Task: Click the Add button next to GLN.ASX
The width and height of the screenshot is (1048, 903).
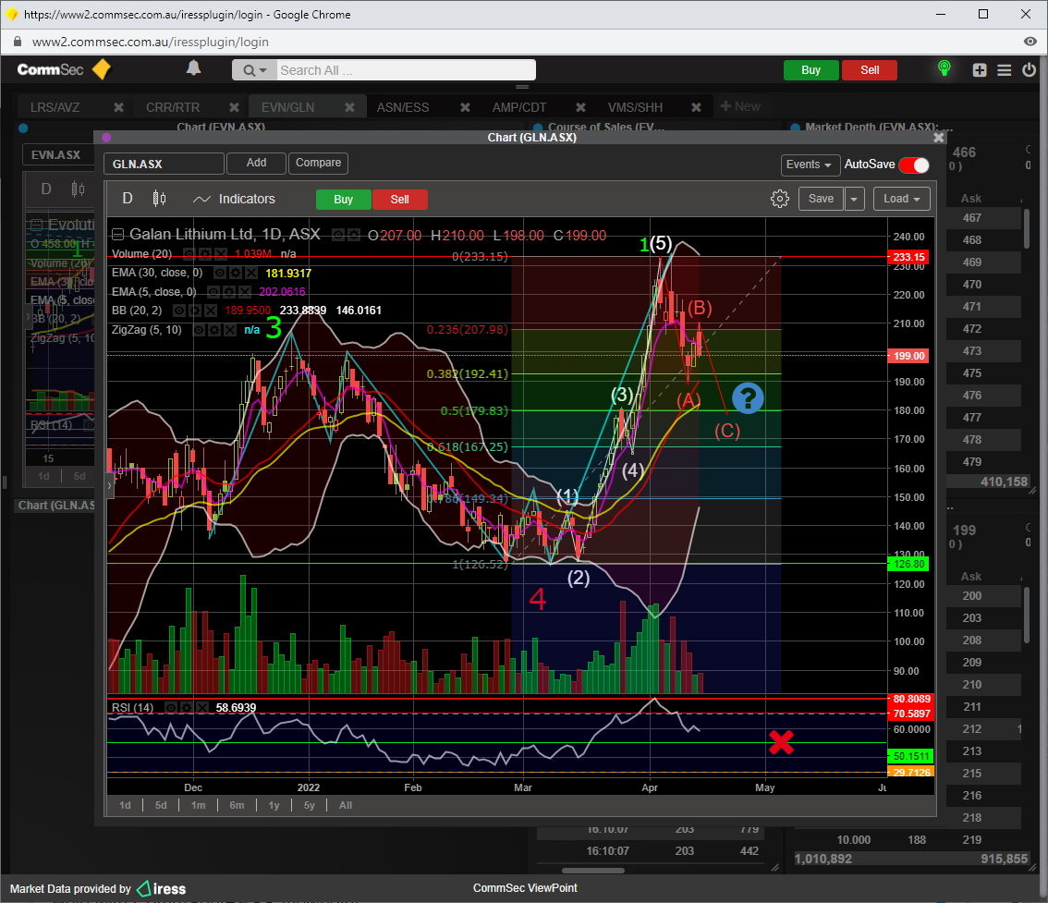Action: [257, 163]
